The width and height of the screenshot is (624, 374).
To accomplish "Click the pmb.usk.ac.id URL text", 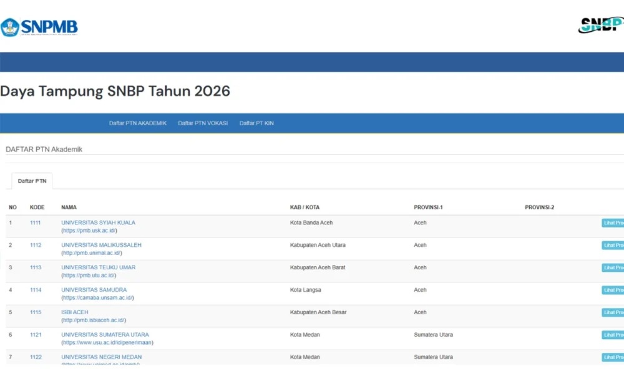I will coord(89,231).
